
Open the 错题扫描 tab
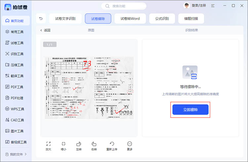pos(191,18)
